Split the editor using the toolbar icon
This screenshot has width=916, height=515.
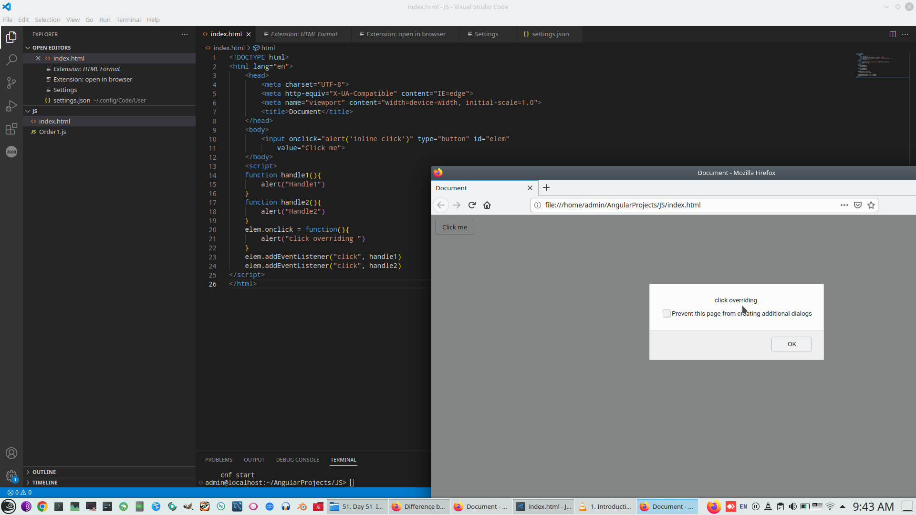click(x=892, y=34)
